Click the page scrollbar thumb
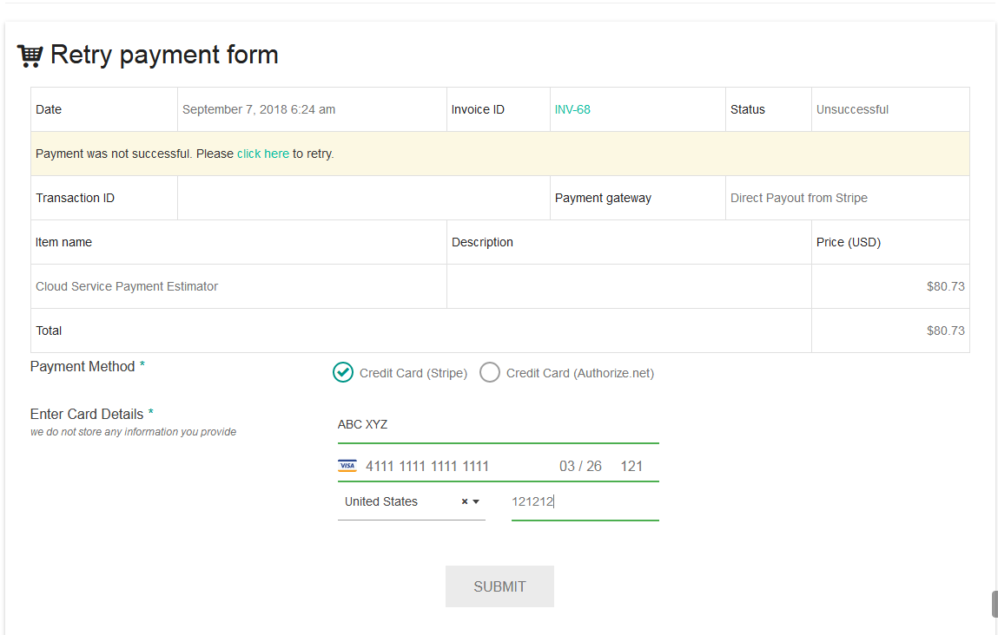The width and height of the screenshot is (998, 635). 995,604
